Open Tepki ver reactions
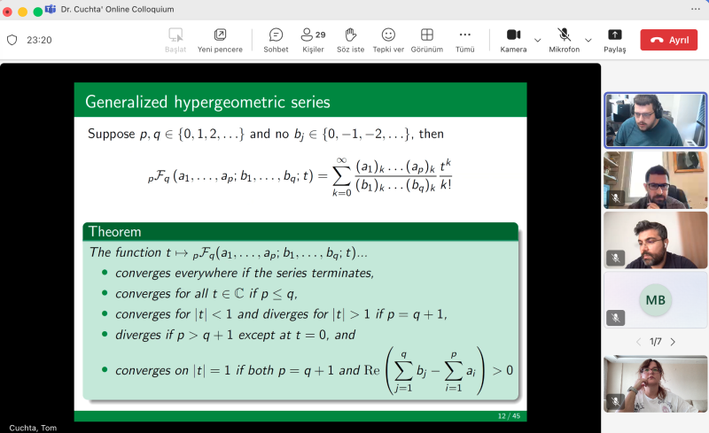709x433 pixels. (388, 40)
